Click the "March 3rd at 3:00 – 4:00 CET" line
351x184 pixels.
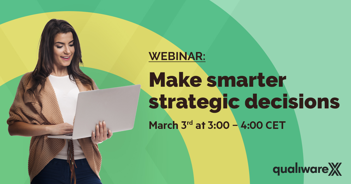pyautogui.click(x=217, y=125)
